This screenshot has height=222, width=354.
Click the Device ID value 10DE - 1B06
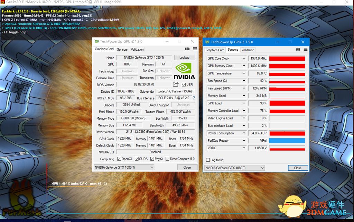tap(126, 91)
